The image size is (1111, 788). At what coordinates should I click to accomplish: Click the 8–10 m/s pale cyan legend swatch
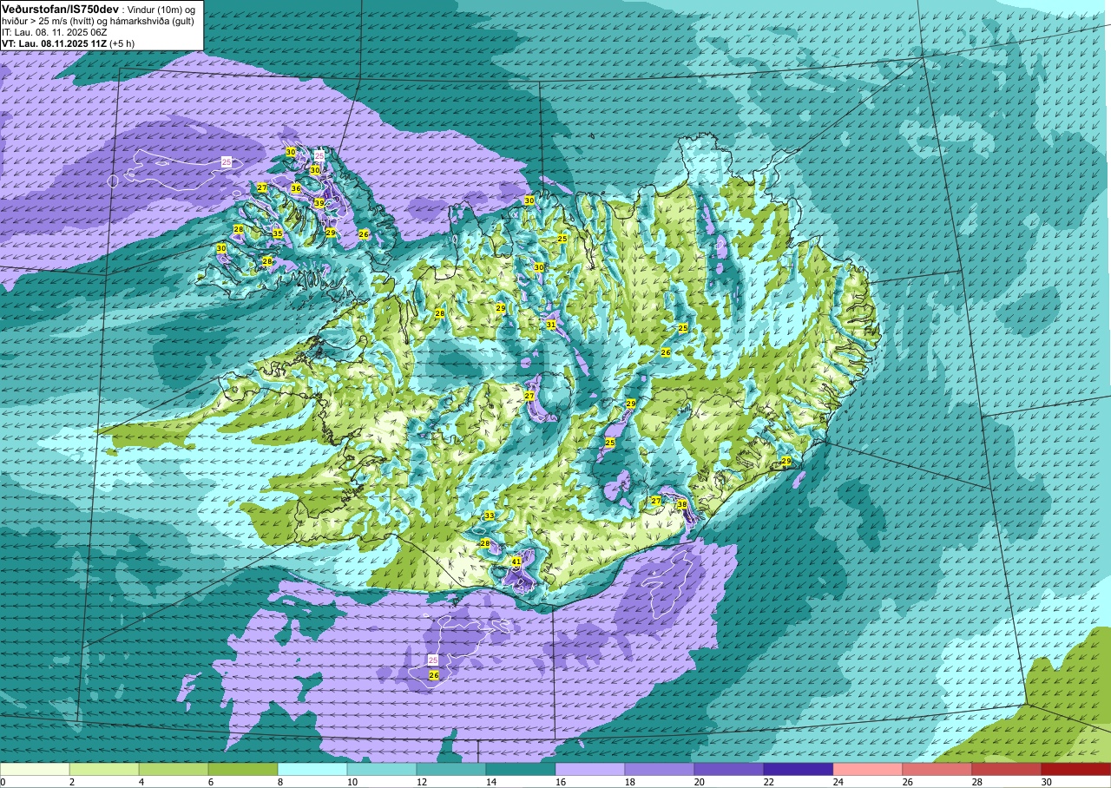point(312,769)
